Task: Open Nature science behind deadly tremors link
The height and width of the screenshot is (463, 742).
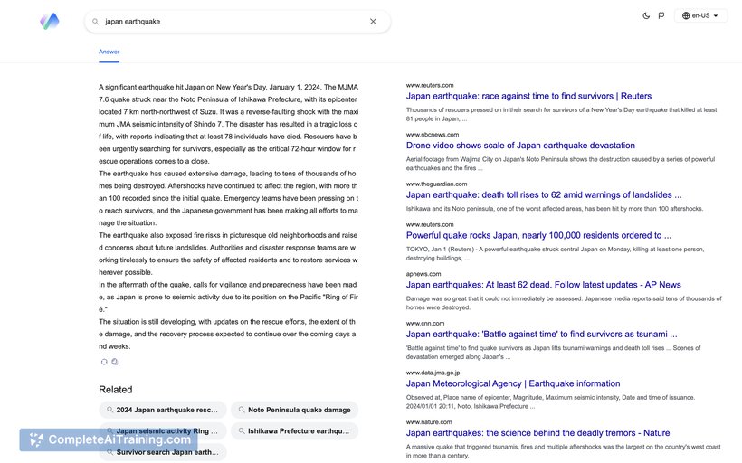Action: (x=537, y=433)
